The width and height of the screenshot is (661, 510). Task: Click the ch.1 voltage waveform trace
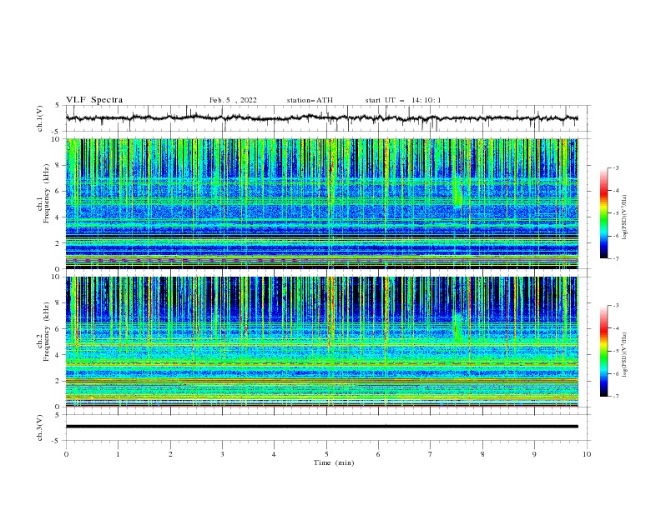[x=321, y=118]
